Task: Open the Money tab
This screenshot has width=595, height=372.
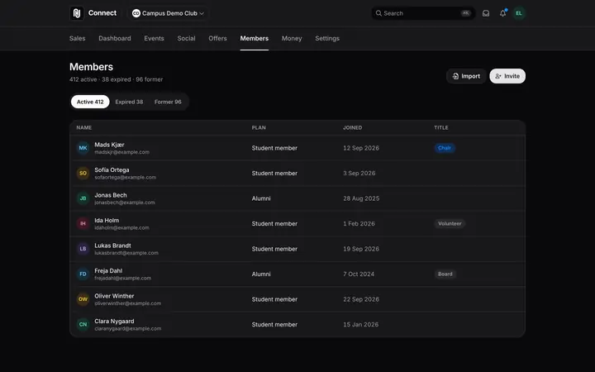Action: coord(292,38)
